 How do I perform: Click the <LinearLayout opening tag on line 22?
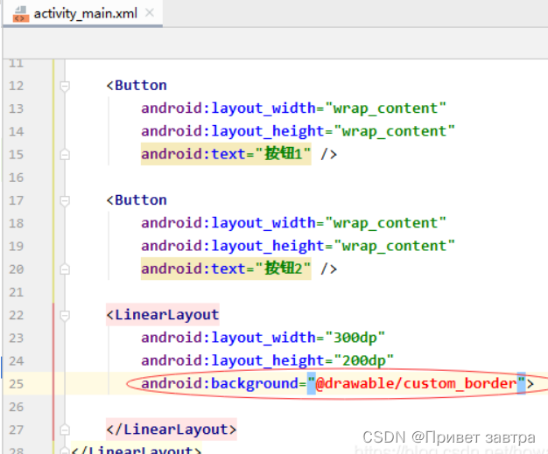[x=163, y=315]
